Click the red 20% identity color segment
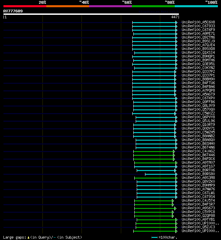This screenshot has width=221, height=240. click(25, 6)
